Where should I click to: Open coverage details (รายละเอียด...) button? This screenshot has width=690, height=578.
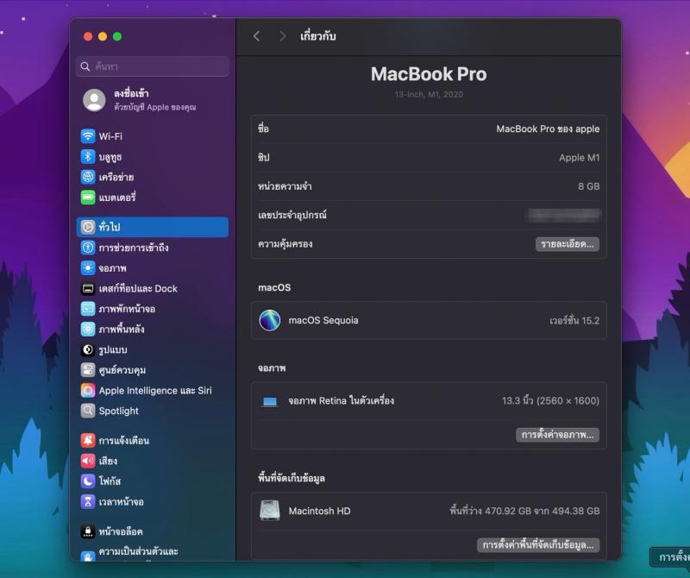tap(568, 244)
